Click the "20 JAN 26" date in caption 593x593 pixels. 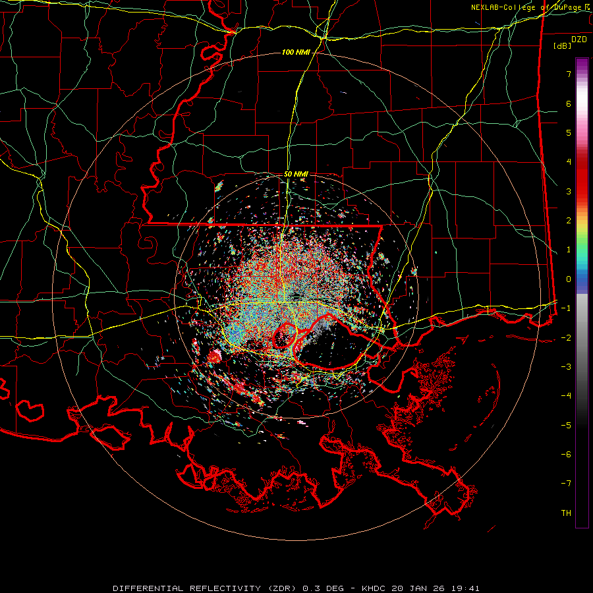point(417,588)
